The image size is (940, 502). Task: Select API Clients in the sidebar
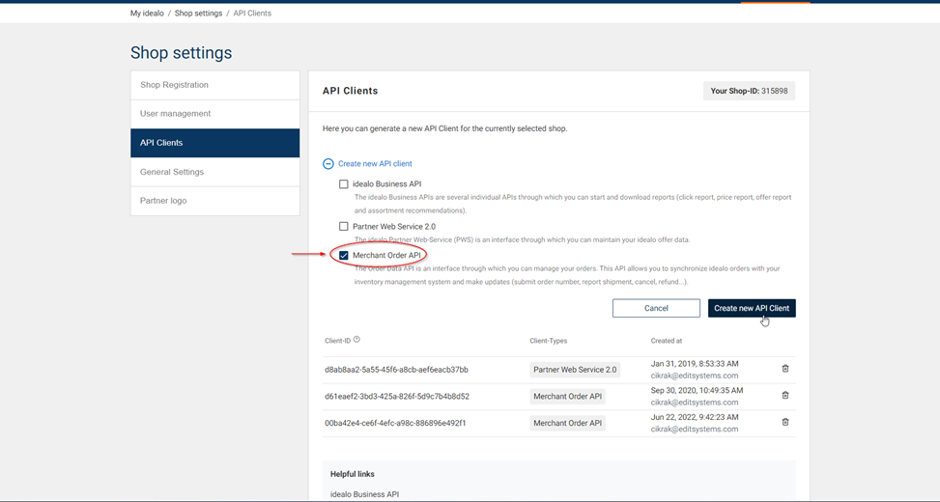coord(215,143)
